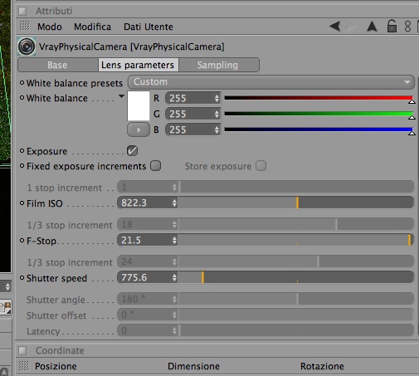
Task: Click the up arrow navigation icon
Action: click(372, 27)
